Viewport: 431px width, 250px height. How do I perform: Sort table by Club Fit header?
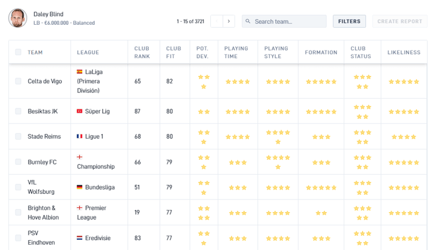coord(173,52)
